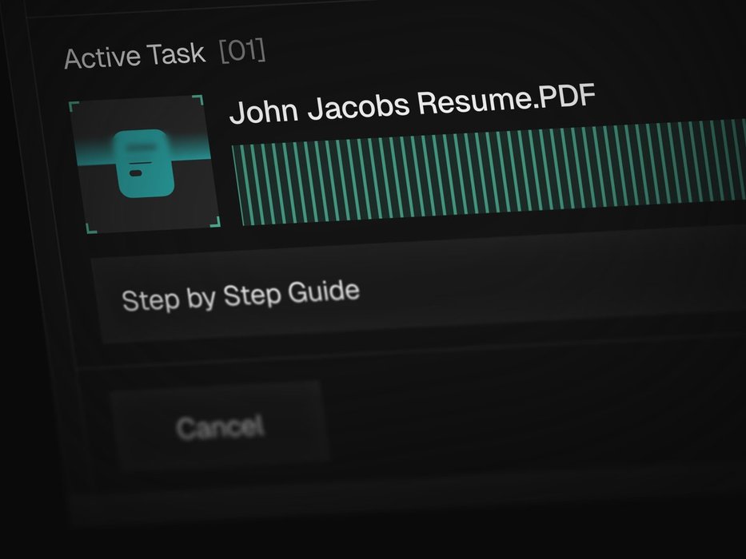Screen dimensions: 746x559
Task: Click the bottom-left corner bracket of scan frame
Action: point(91,228)
